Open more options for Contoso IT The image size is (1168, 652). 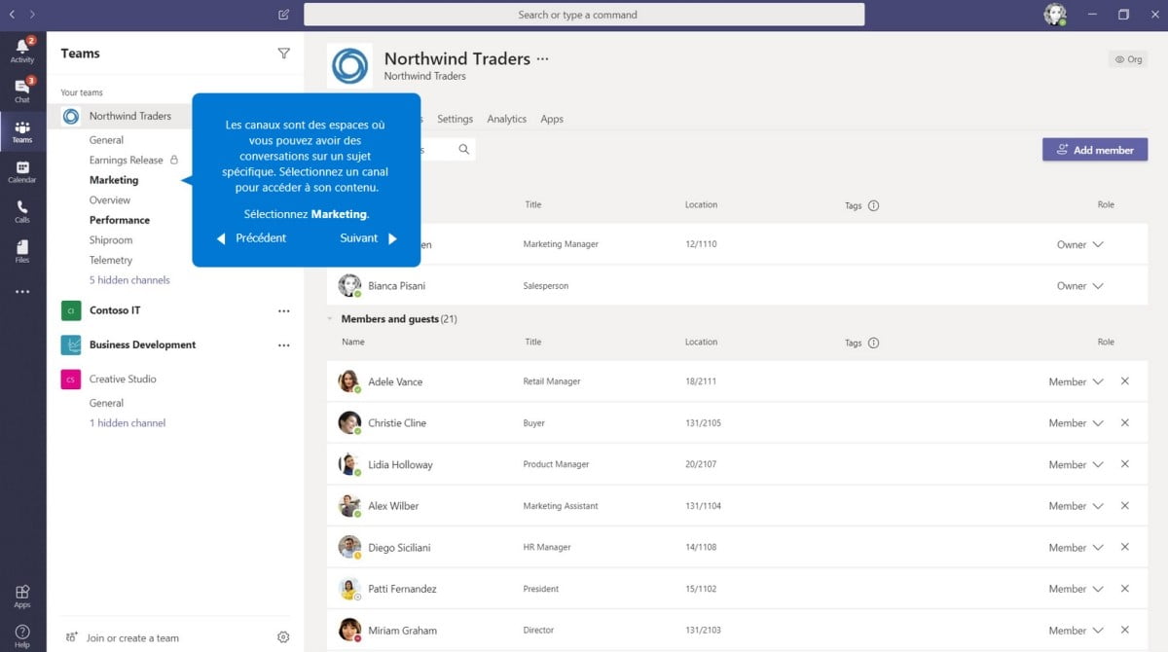tap(283, 310)
